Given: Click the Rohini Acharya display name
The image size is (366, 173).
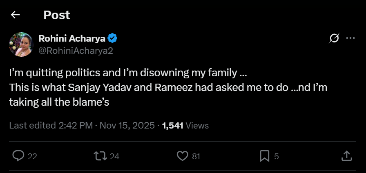Looking at the screenshot, I should pos(72,38).
